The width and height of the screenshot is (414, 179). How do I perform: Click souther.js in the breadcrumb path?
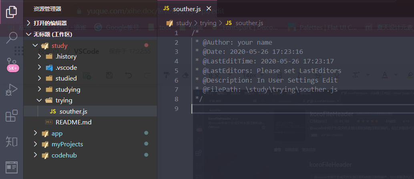[x=249, y=23]
